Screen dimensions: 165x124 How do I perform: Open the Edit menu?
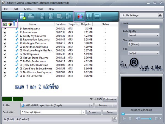click(x=16, y=9)
